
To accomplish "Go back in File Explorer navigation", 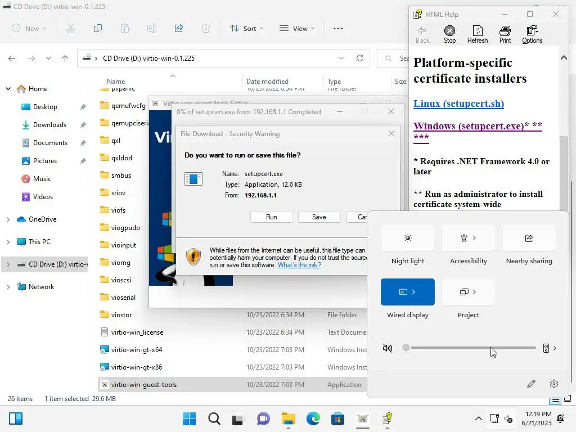I will 12,58.
